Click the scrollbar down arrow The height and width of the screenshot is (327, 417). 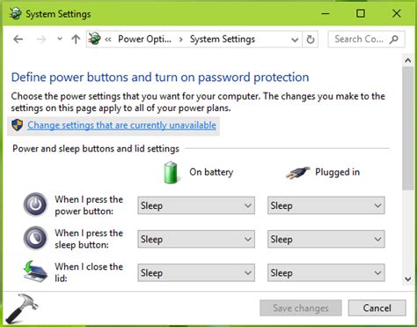click(x=408, y=279)
